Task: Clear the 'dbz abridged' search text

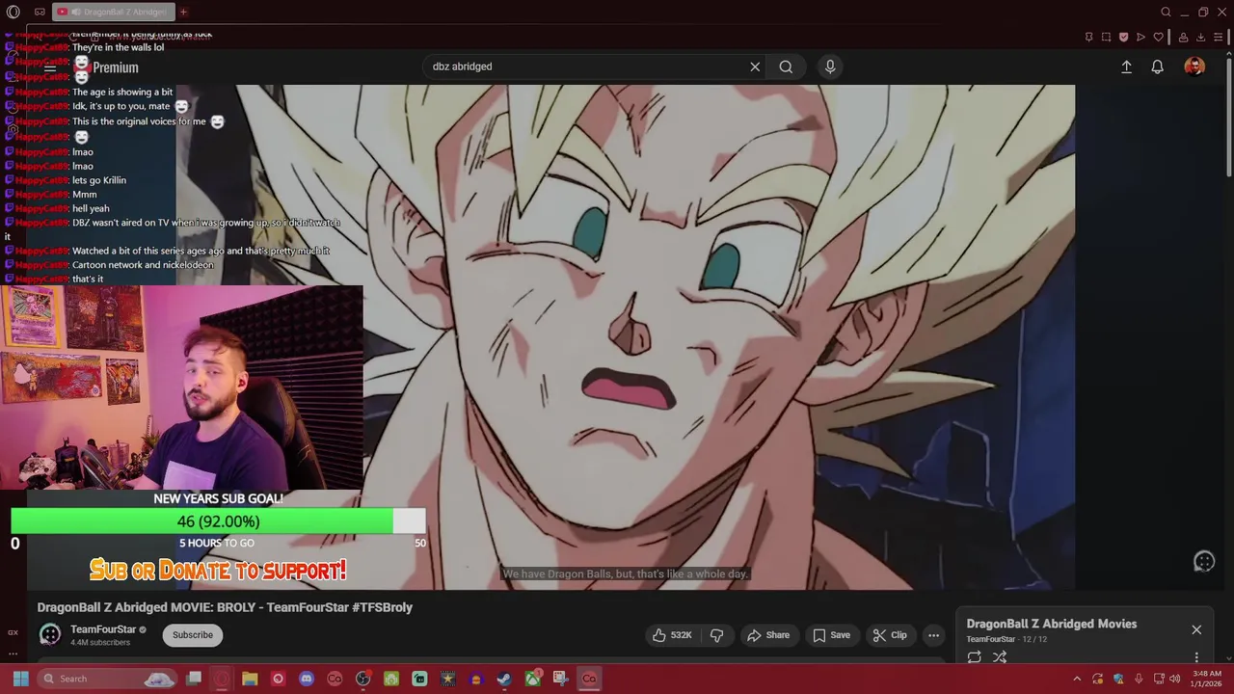Action: click(755, 67)
